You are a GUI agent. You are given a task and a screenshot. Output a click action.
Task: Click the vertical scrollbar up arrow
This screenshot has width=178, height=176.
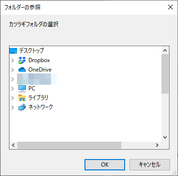coord(165,50)
